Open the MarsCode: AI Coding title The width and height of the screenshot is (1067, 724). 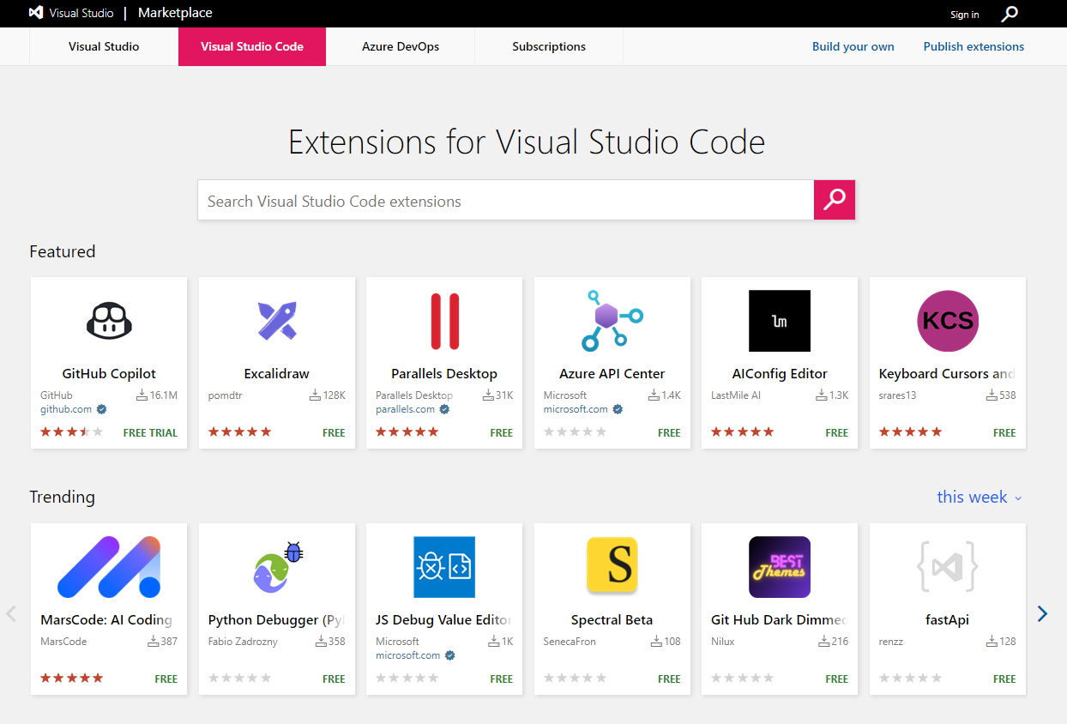tap(106, 619)
